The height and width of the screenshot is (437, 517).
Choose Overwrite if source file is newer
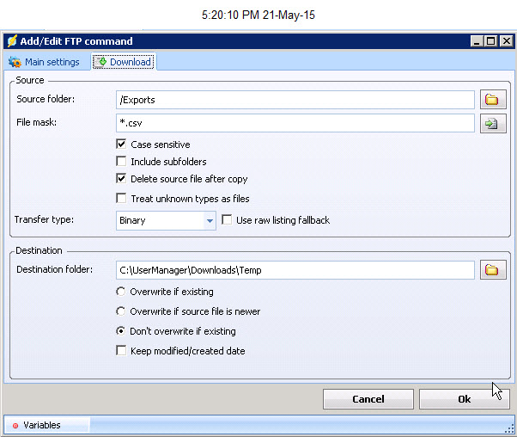[121, 311]
